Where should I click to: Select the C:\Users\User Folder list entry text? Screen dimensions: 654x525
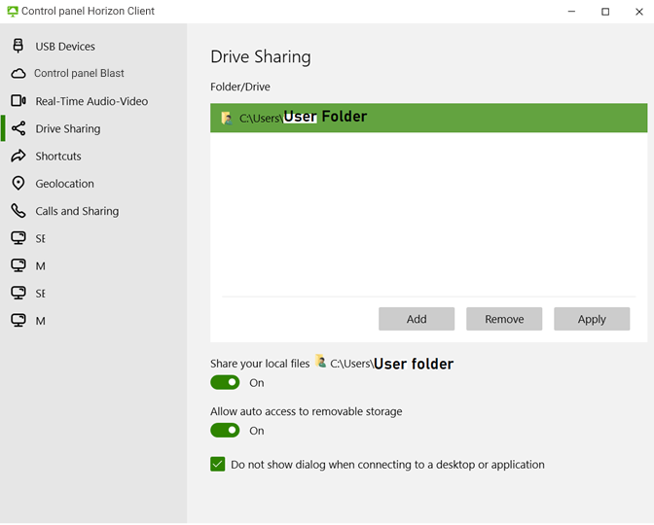click(303, 118)
